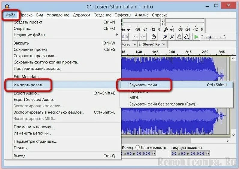Click the Zoom In magnifier
Viewport: 240px width, 170px height.
click(x=165, y=37)
